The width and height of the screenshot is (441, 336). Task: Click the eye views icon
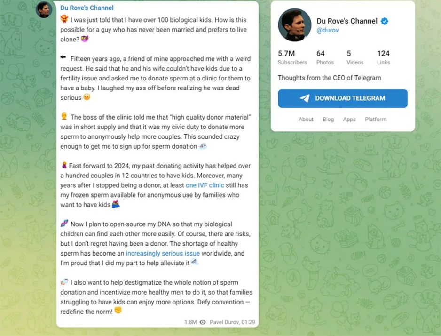(203, 322)
